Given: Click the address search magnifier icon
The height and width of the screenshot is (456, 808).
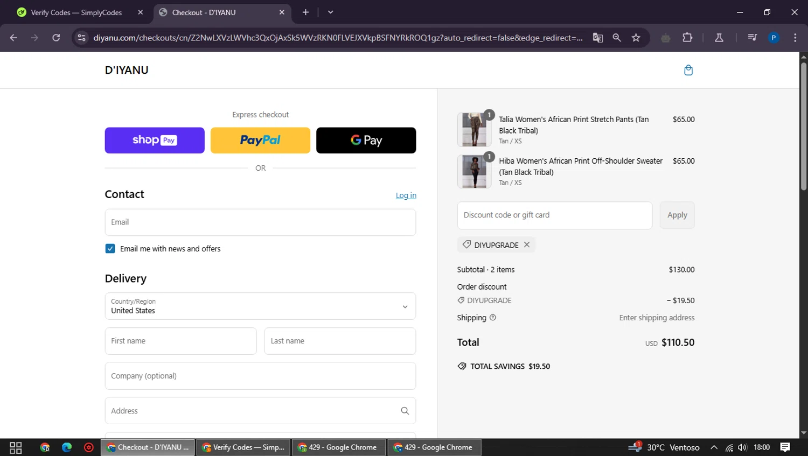Looking at the screenshot, I should click(x=405, y=411).
